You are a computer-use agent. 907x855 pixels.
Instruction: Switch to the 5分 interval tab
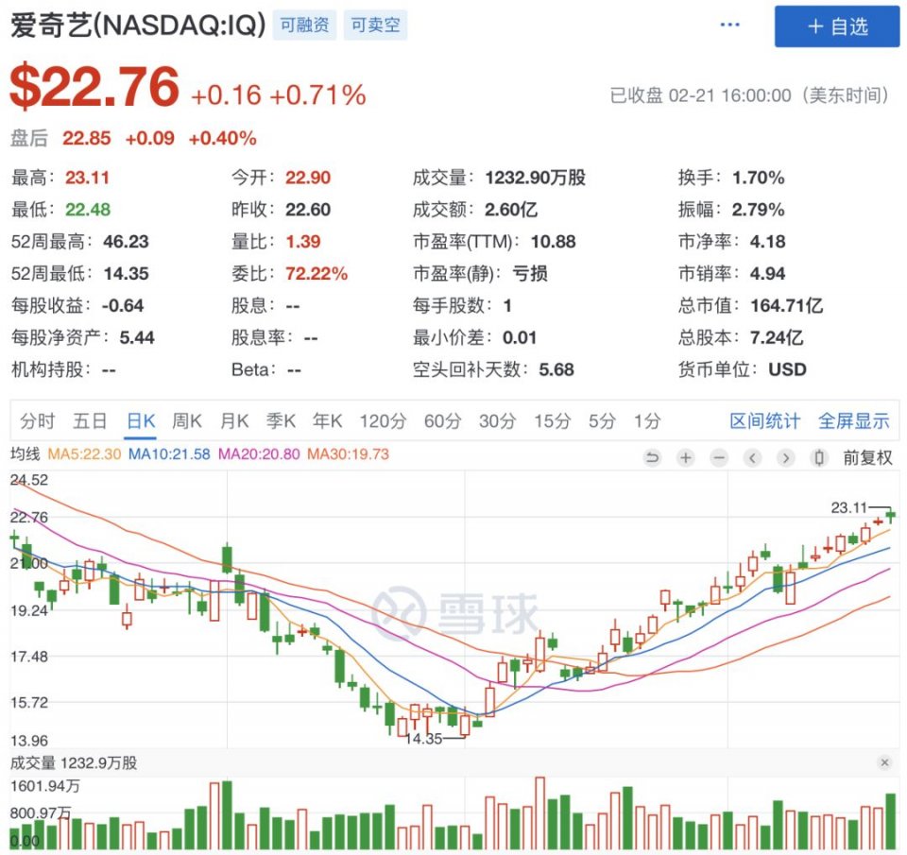click(x=602, y=421)
